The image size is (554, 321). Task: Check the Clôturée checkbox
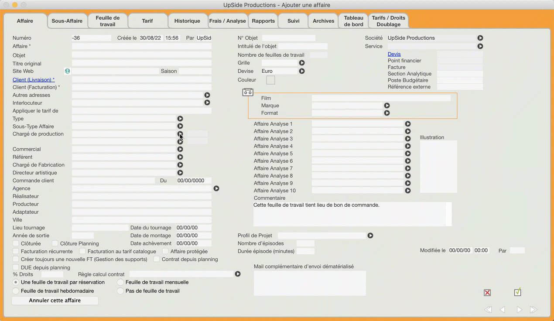(16, 243)
